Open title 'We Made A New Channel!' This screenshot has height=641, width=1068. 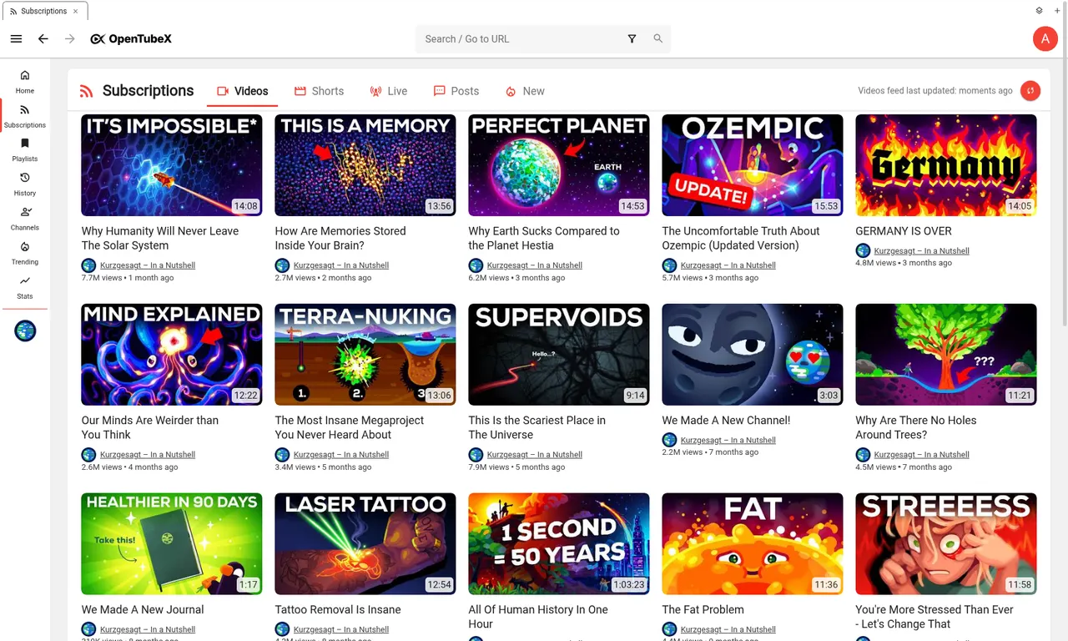point(726,421)
